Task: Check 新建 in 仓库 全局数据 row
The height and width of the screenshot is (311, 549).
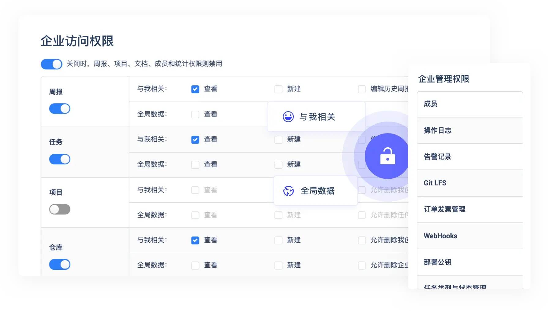Action: [x=278, y=265]
